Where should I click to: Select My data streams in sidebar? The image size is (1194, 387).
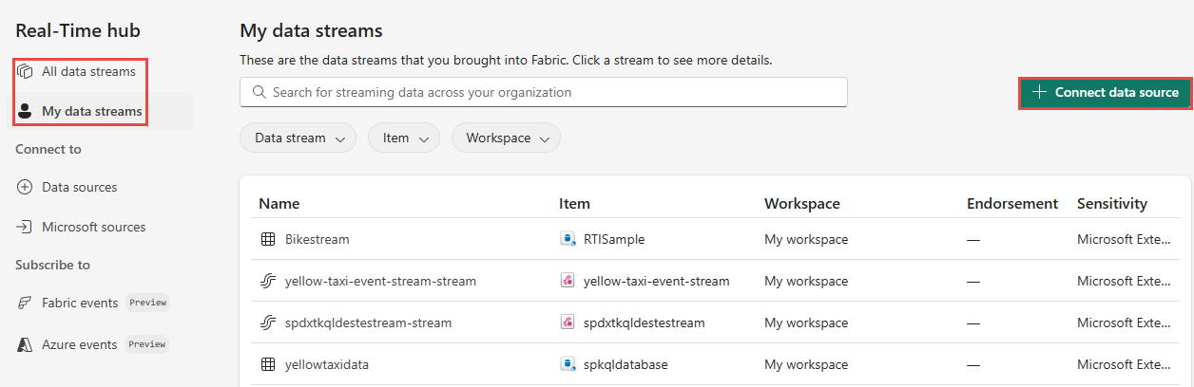(x=92, y=111)
